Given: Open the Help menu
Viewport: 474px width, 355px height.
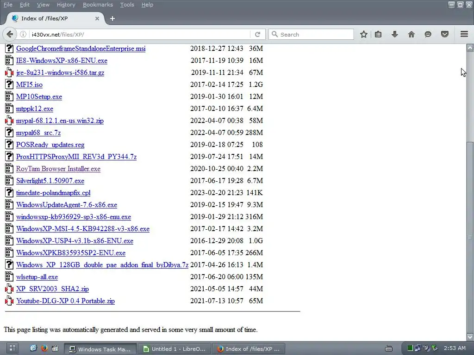Looking at the screenshot, I should point(147,5).
